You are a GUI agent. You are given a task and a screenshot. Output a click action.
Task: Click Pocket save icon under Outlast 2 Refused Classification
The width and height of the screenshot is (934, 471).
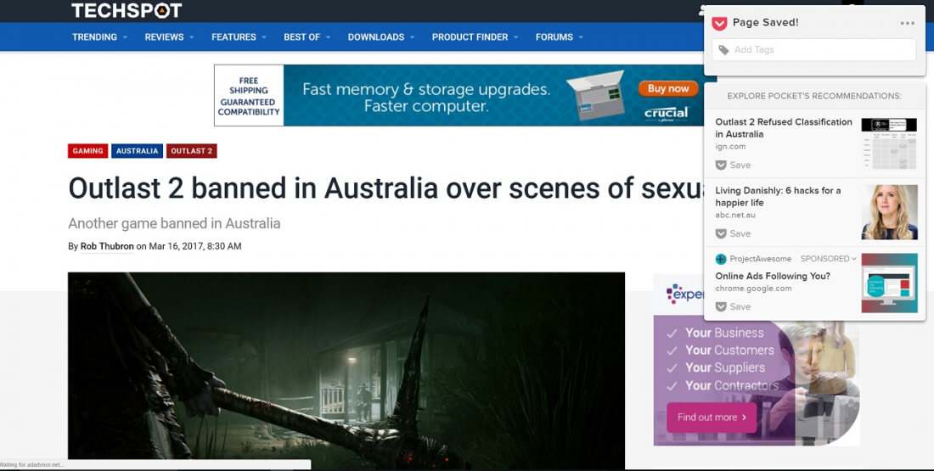(721, 165)
